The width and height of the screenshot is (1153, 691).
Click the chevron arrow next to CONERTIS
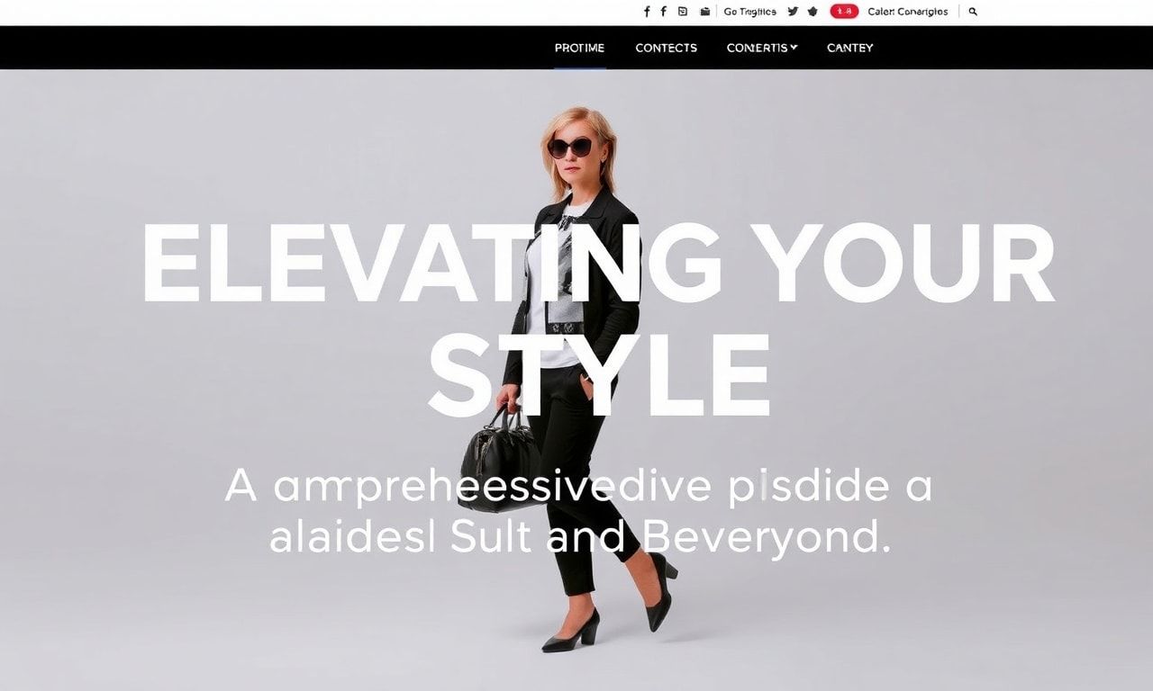click(794, 47)
